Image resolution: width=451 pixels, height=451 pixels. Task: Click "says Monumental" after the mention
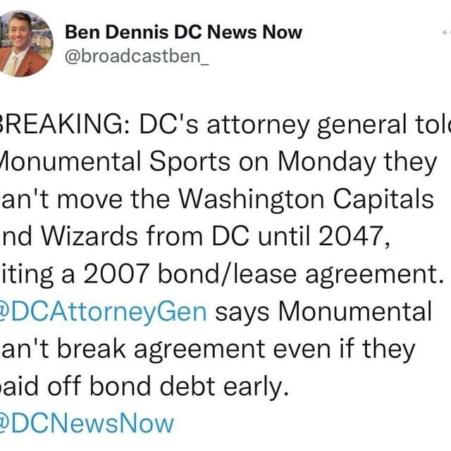coord(321,312)
